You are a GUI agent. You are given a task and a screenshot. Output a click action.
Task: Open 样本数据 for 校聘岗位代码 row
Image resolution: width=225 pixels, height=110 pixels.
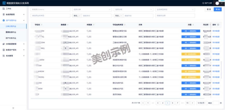coord(216,89)
